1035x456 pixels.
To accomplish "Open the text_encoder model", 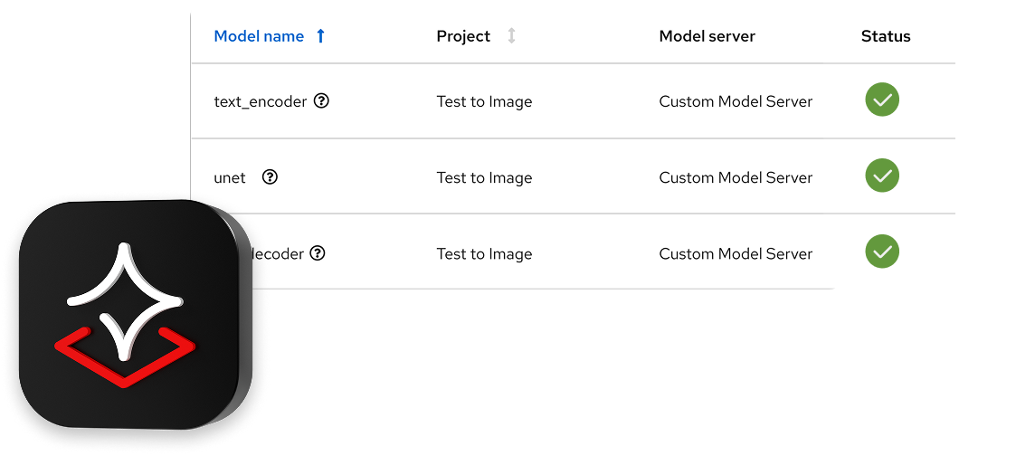I will click(261, 101).
